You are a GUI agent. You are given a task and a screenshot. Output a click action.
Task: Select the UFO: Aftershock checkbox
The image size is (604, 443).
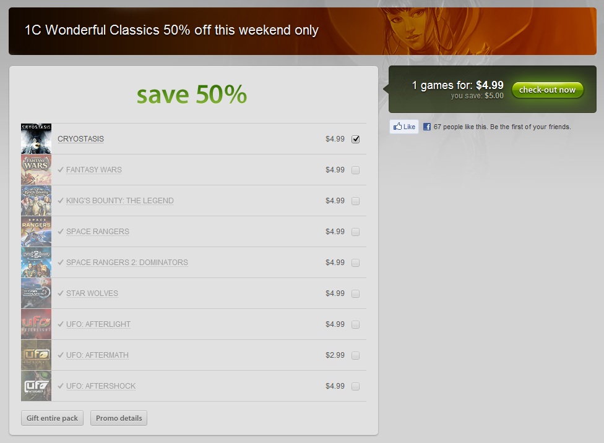tap(356, 386)
